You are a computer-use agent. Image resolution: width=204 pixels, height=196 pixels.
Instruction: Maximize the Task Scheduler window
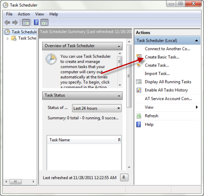pos(180,4)
